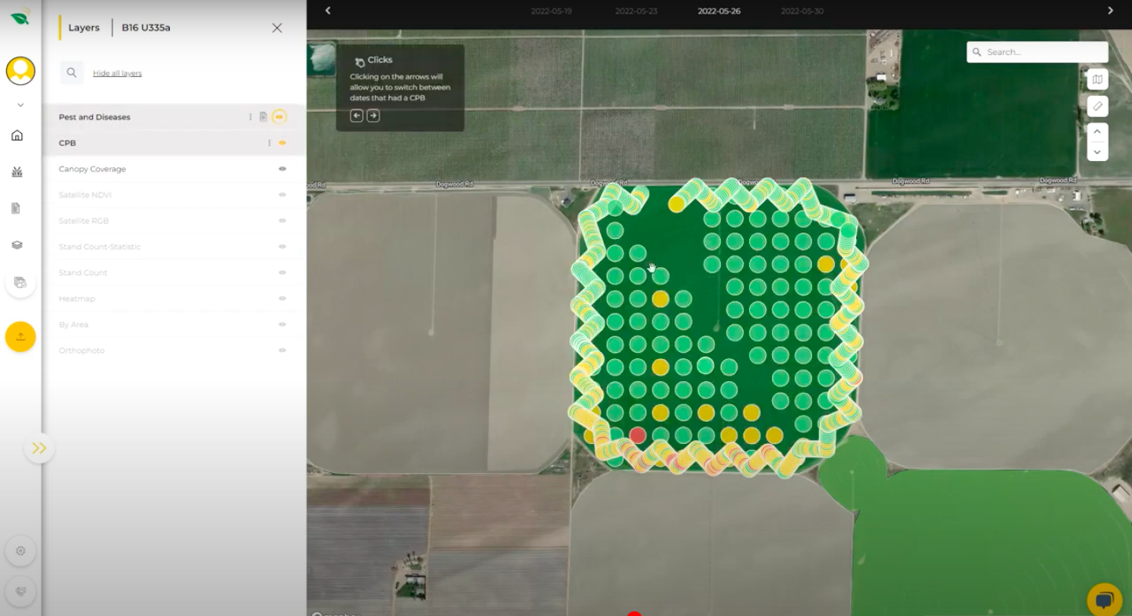Viewport: 1132px width, 616px height.
Task: Click the next CPB date arrow in tooltip
Action: [x=373, y=115]
